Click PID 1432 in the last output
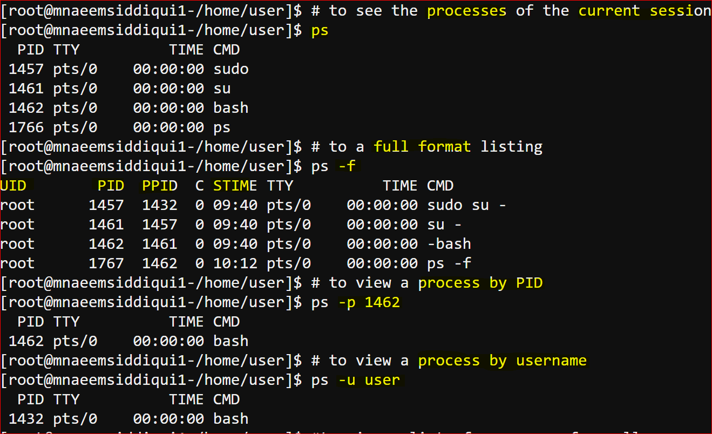This screenshot has width=712, height=434. (26, 419)
